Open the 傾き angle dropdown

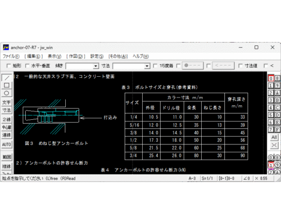(x=96, y=66)
